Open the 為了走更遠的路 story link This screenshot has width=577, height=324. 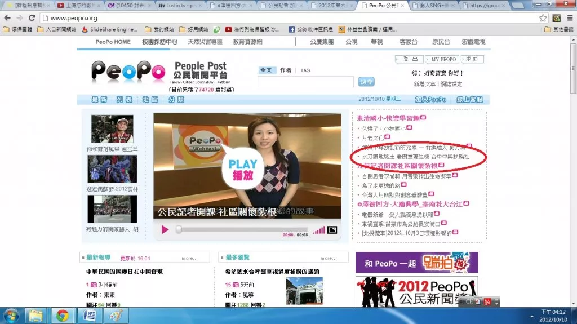point(380,185)
